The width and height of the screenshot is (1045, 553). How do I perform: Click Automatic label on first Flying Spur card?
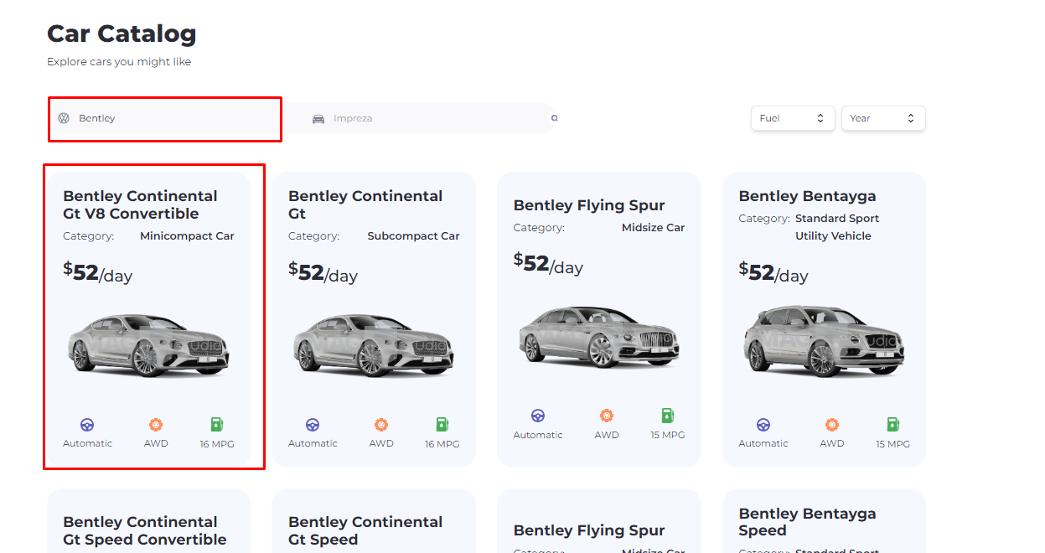click(x=538, y=435)
